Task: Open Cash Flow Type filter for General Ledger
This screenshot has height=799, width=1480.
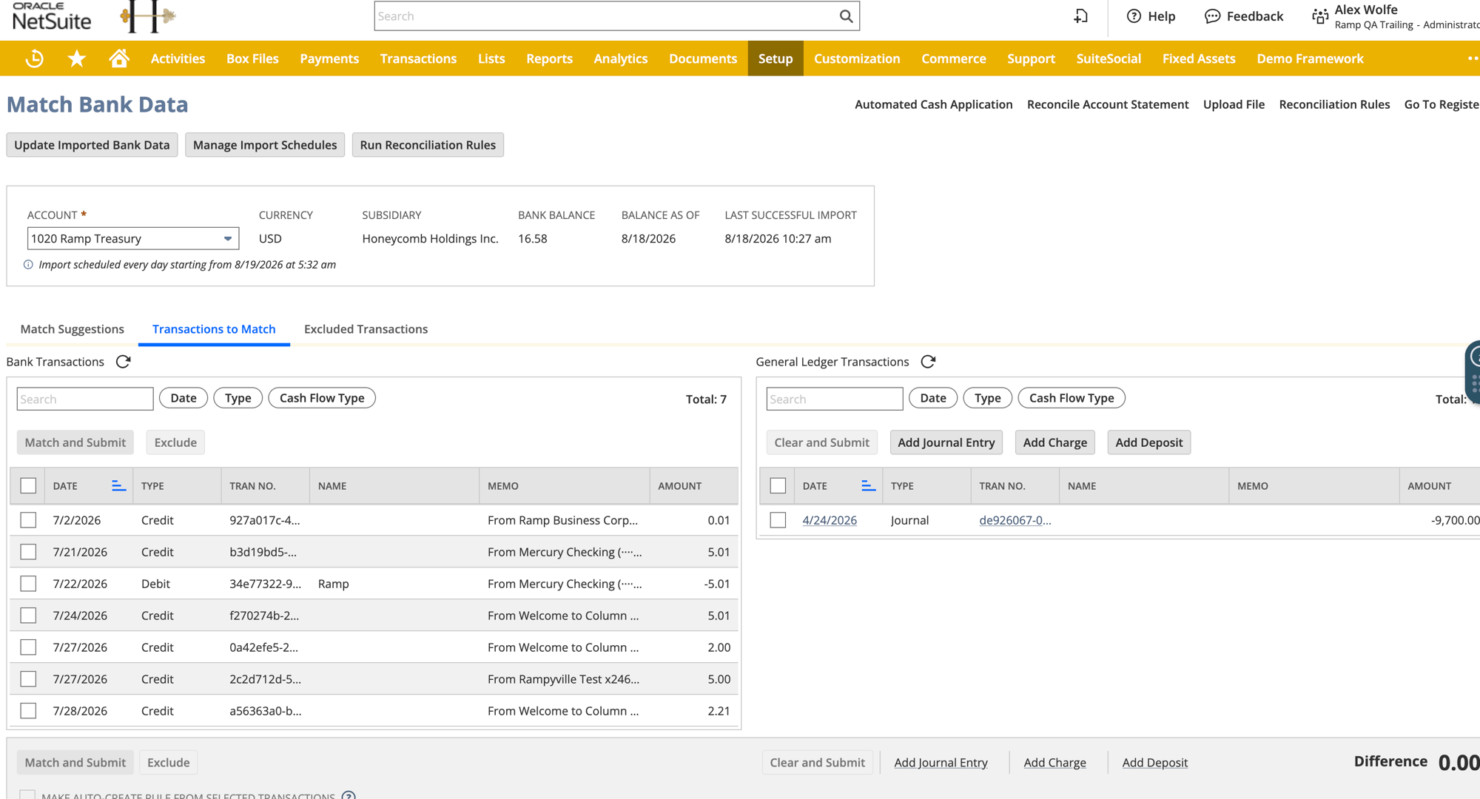Action: click(1072, 398)
